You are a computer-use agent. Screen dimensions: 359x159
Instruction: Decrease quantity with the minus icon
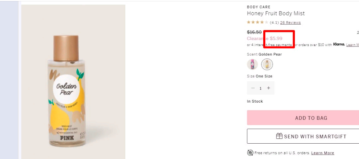253,88
